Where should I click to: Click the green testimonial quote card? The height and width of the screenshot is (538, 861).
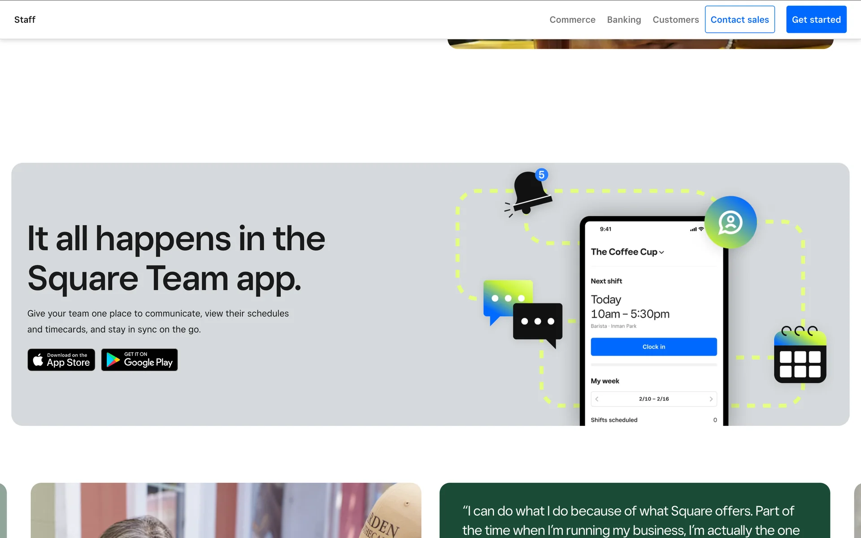tap(634, 511)
